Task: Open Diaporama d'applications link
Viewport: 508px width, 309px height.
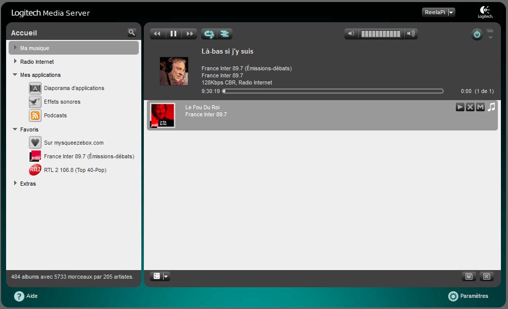Action: tap(74, 88)
